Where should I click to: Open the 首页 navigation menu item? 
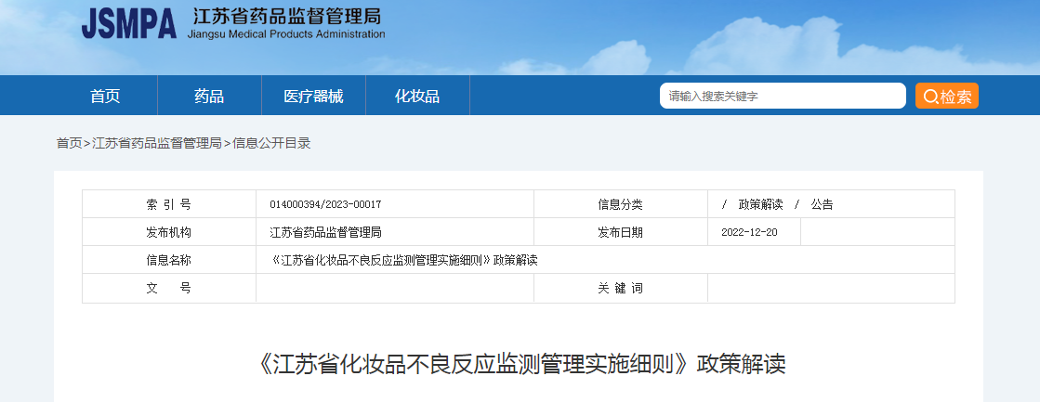click(x=105, y=96)
